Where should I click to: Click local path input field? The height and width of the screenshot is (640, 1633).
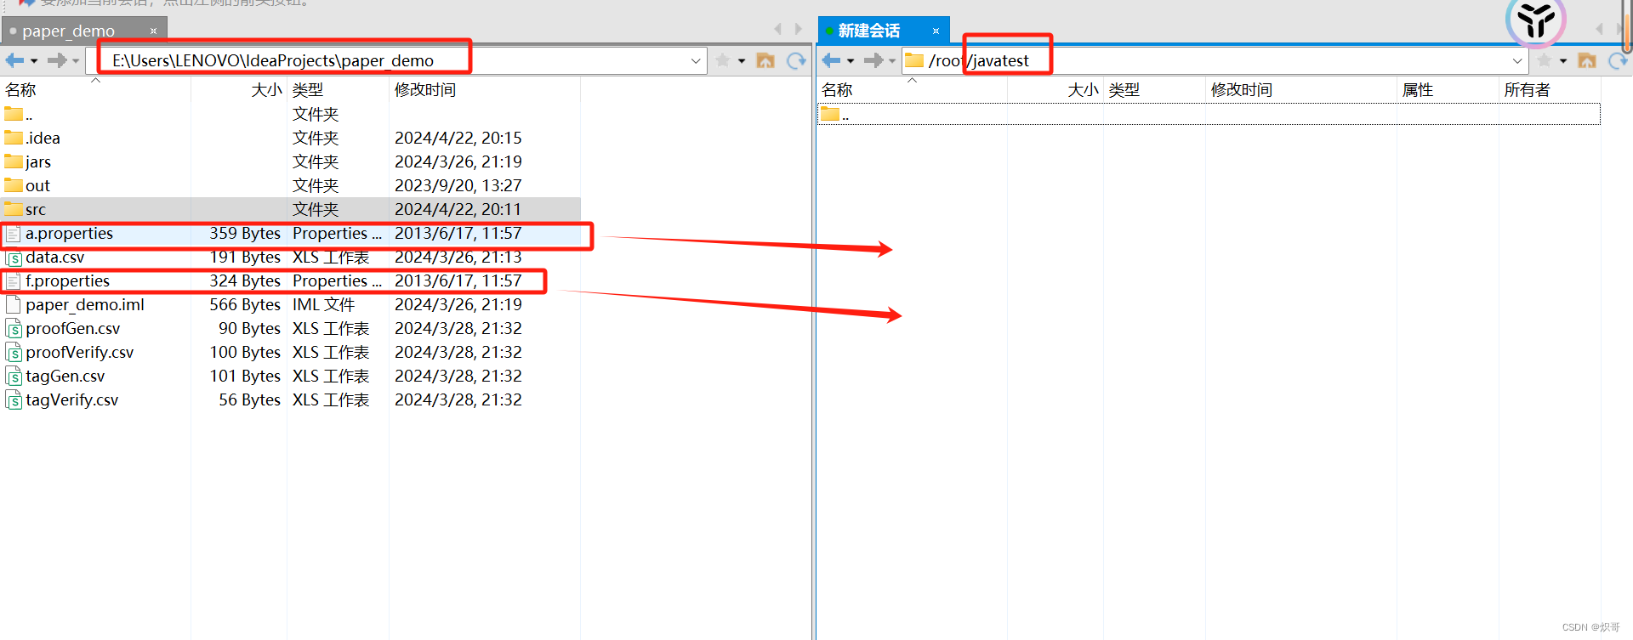coord(396,60)
